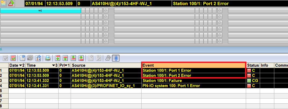Screen dimensions: 288x109
Task: Click time '12:13:41.331' cell
Action: click(42, 86)
